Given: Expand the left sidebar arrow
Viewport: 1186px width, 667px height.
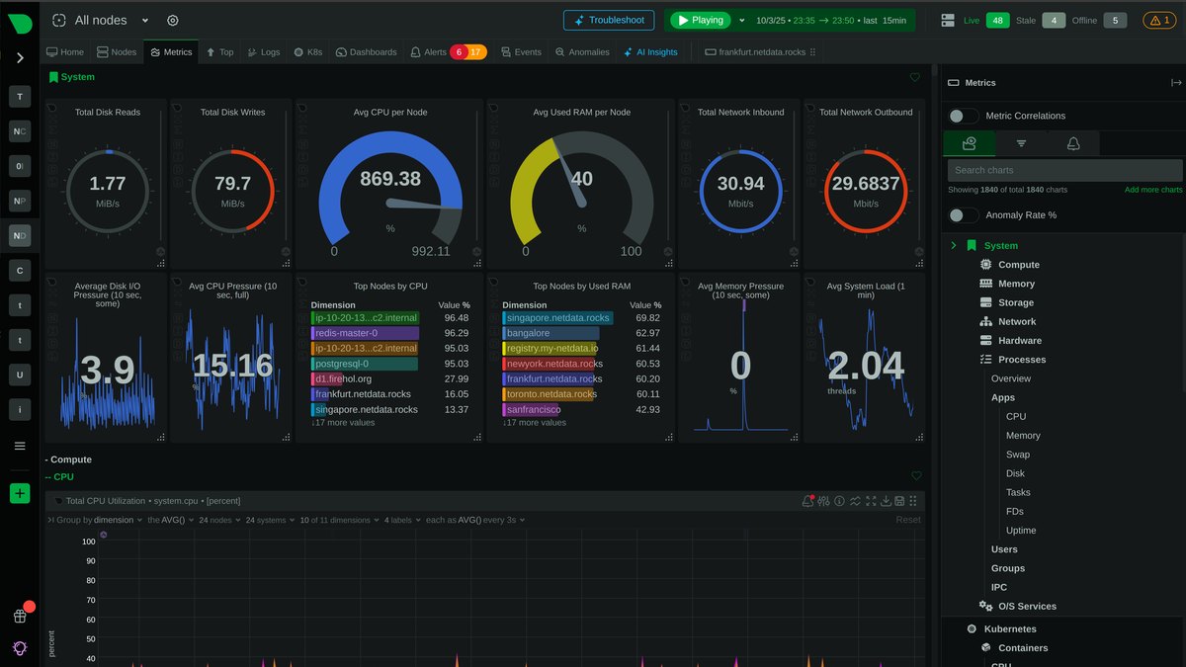Looking at the screenshot, I should tap(20, 57).
